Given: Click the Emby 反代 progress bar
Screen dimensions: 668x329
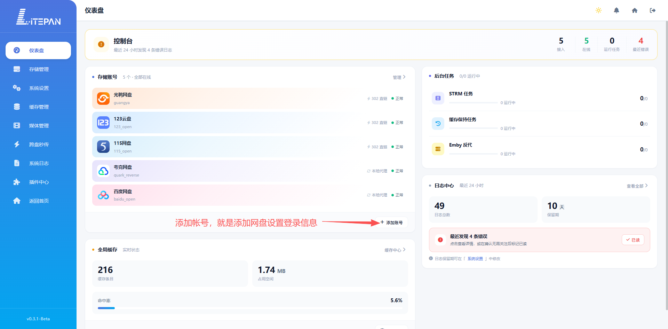Looking at the screenshot, I should (x=473, y=154).
